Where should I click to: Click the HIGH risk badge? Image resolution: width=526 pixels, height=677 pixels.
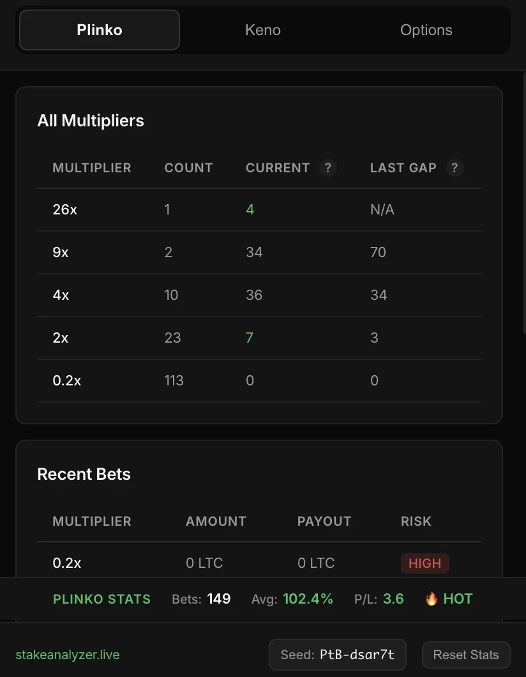click(425, 563)
